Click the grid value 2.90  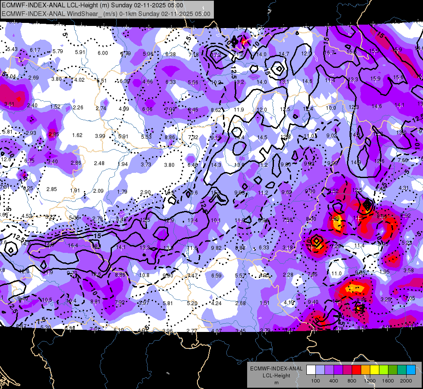pyautogui.click(x=146, y=192)
